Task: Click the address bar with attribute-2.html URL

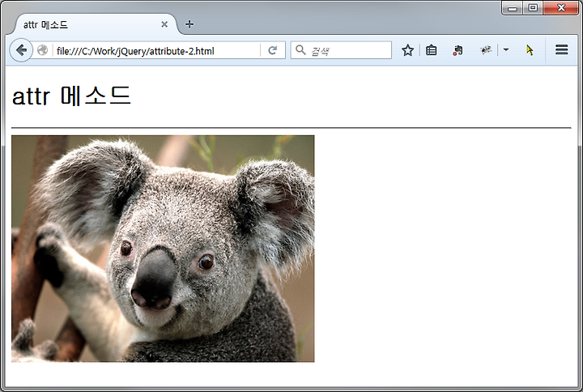Action: [x=156, y=50]
